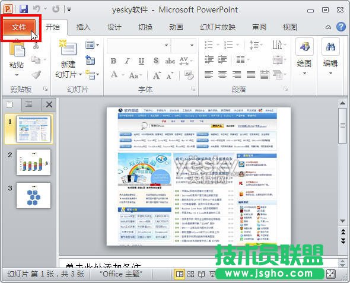Expand the customize quick access toolbar arrow

(x=69, y=9)
